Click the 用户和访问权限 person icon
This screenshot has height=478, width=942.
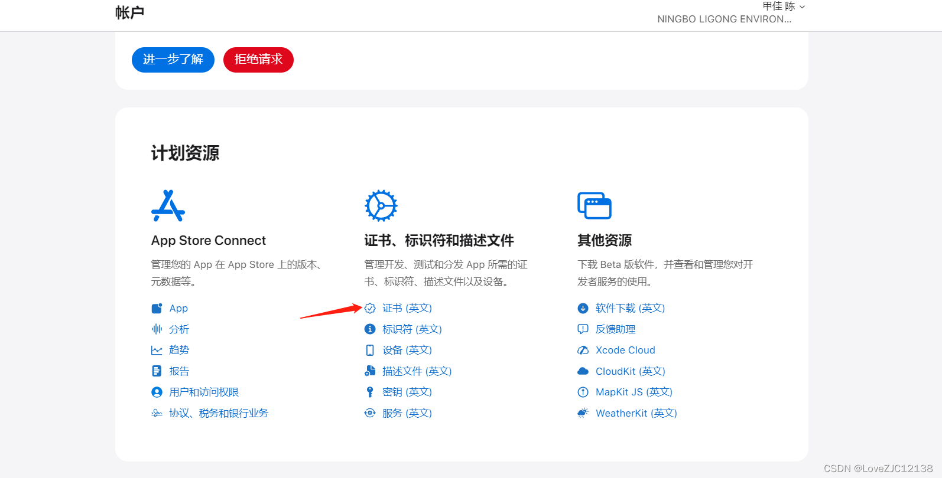(x=157, y=392)
